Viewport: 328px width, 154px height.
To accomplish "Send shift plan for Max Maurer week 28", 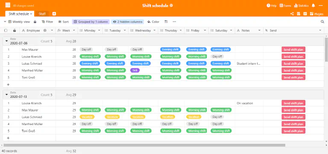I will 293,50.
